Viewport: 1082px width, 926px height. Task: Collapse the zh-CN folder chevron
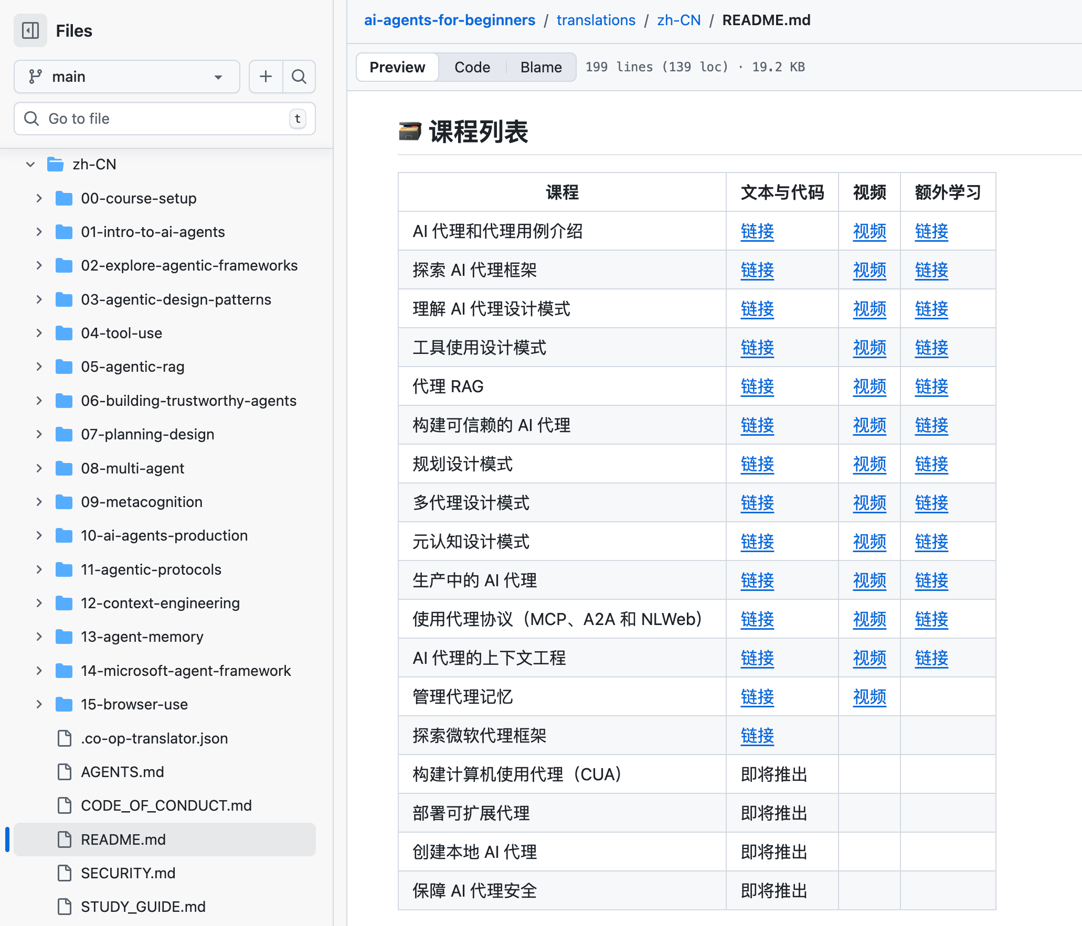(30, 165)
